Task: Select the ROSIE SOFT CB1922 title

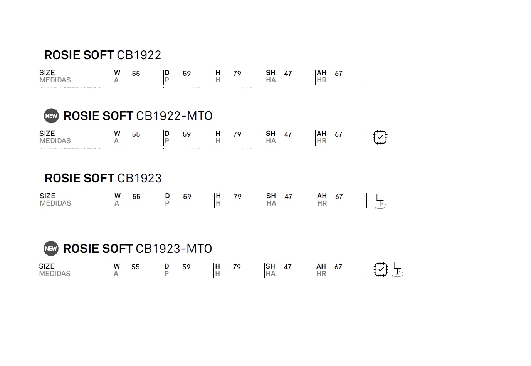Action: 103,55
